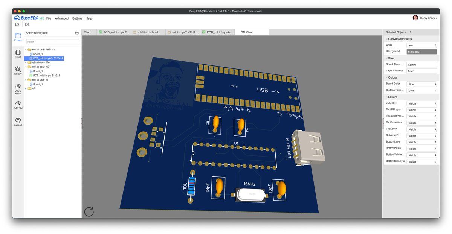The height and width of the screenshot is (234, 452).
Task: Open the Units dropdown showing mm
Action: pyautogui.click(x=421, y=45)
